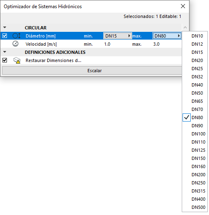Click the velocity gauge icon
The height and width of the screenshot is (215, 209).
tap(15, 44)
